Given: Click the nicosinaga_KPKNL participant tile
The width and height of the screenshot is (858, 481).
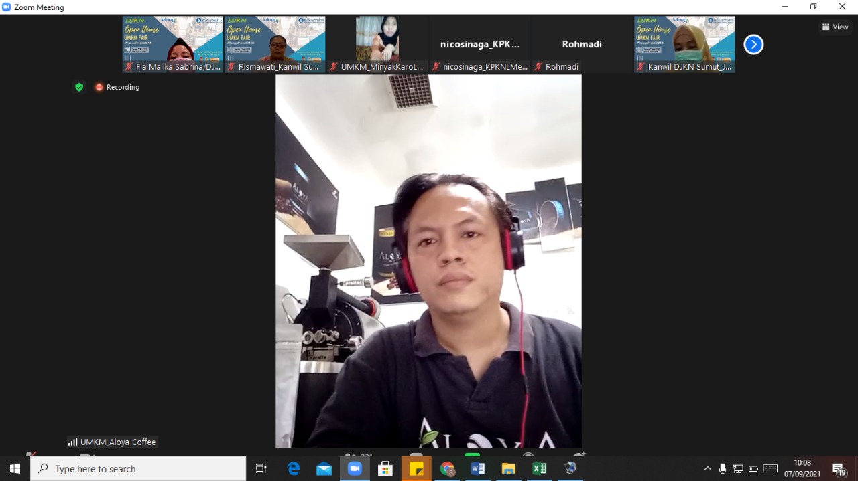Looking at the screenshot, I should click(x=480, y=44).
